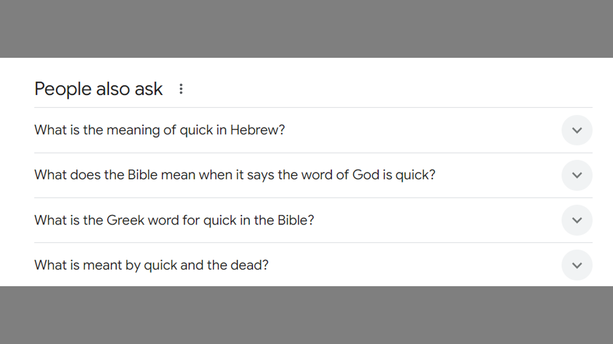Select the question 'What is meant by quick and the dead?'

point(151,265)
